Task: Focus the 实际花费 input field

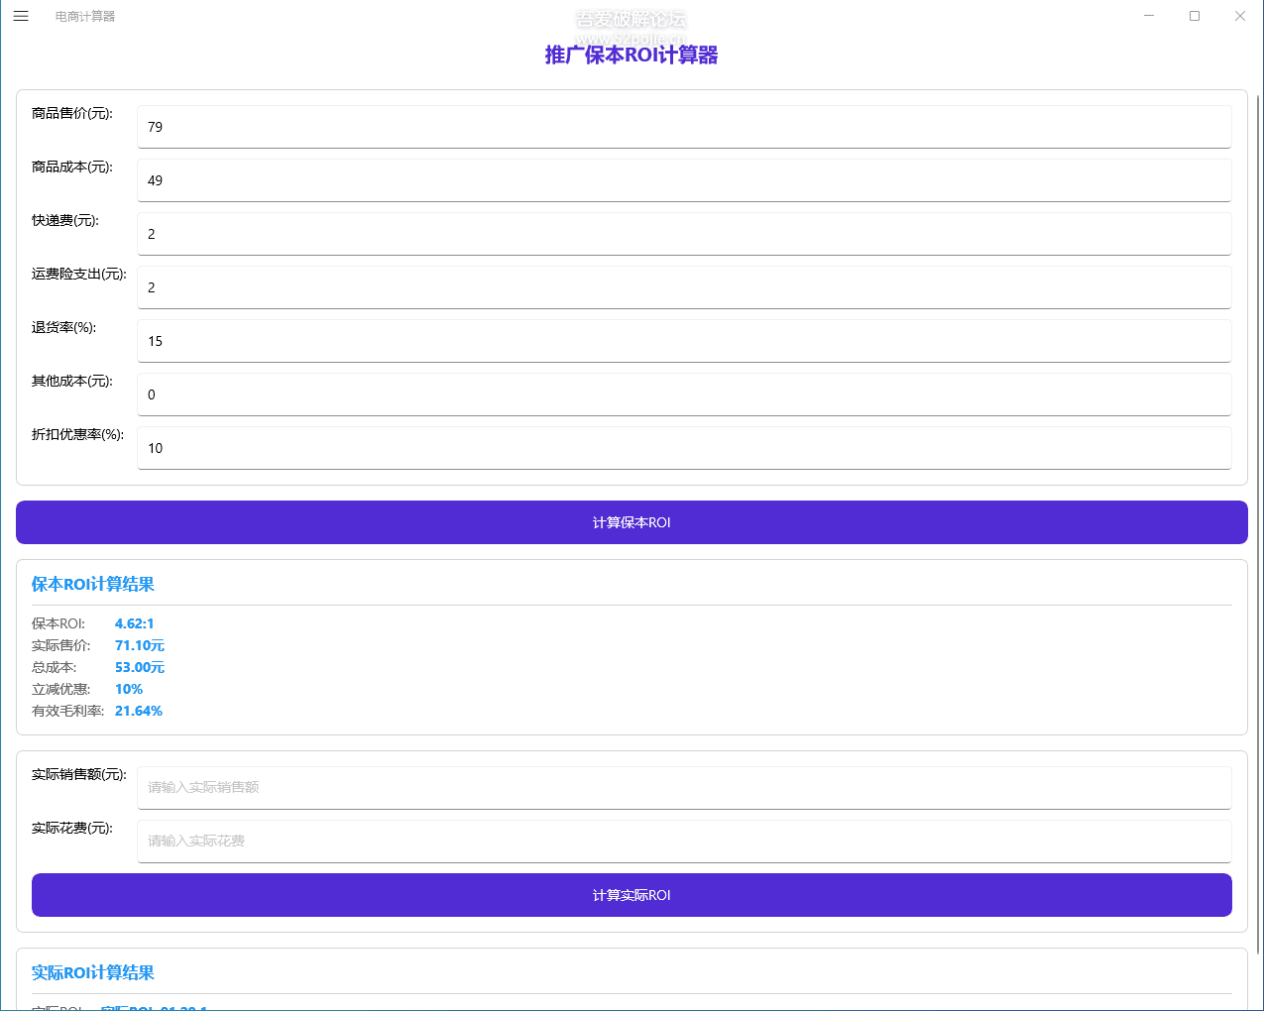Action: tap(684, 841)
